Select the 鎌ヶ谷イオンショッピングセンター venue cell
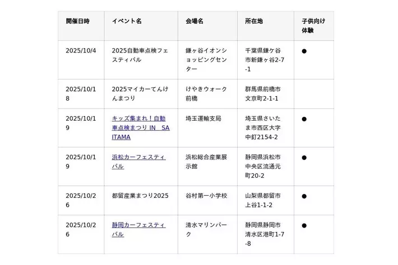This screenshot has width=398, height=265. pyautogui.click(x=206, y=59)
